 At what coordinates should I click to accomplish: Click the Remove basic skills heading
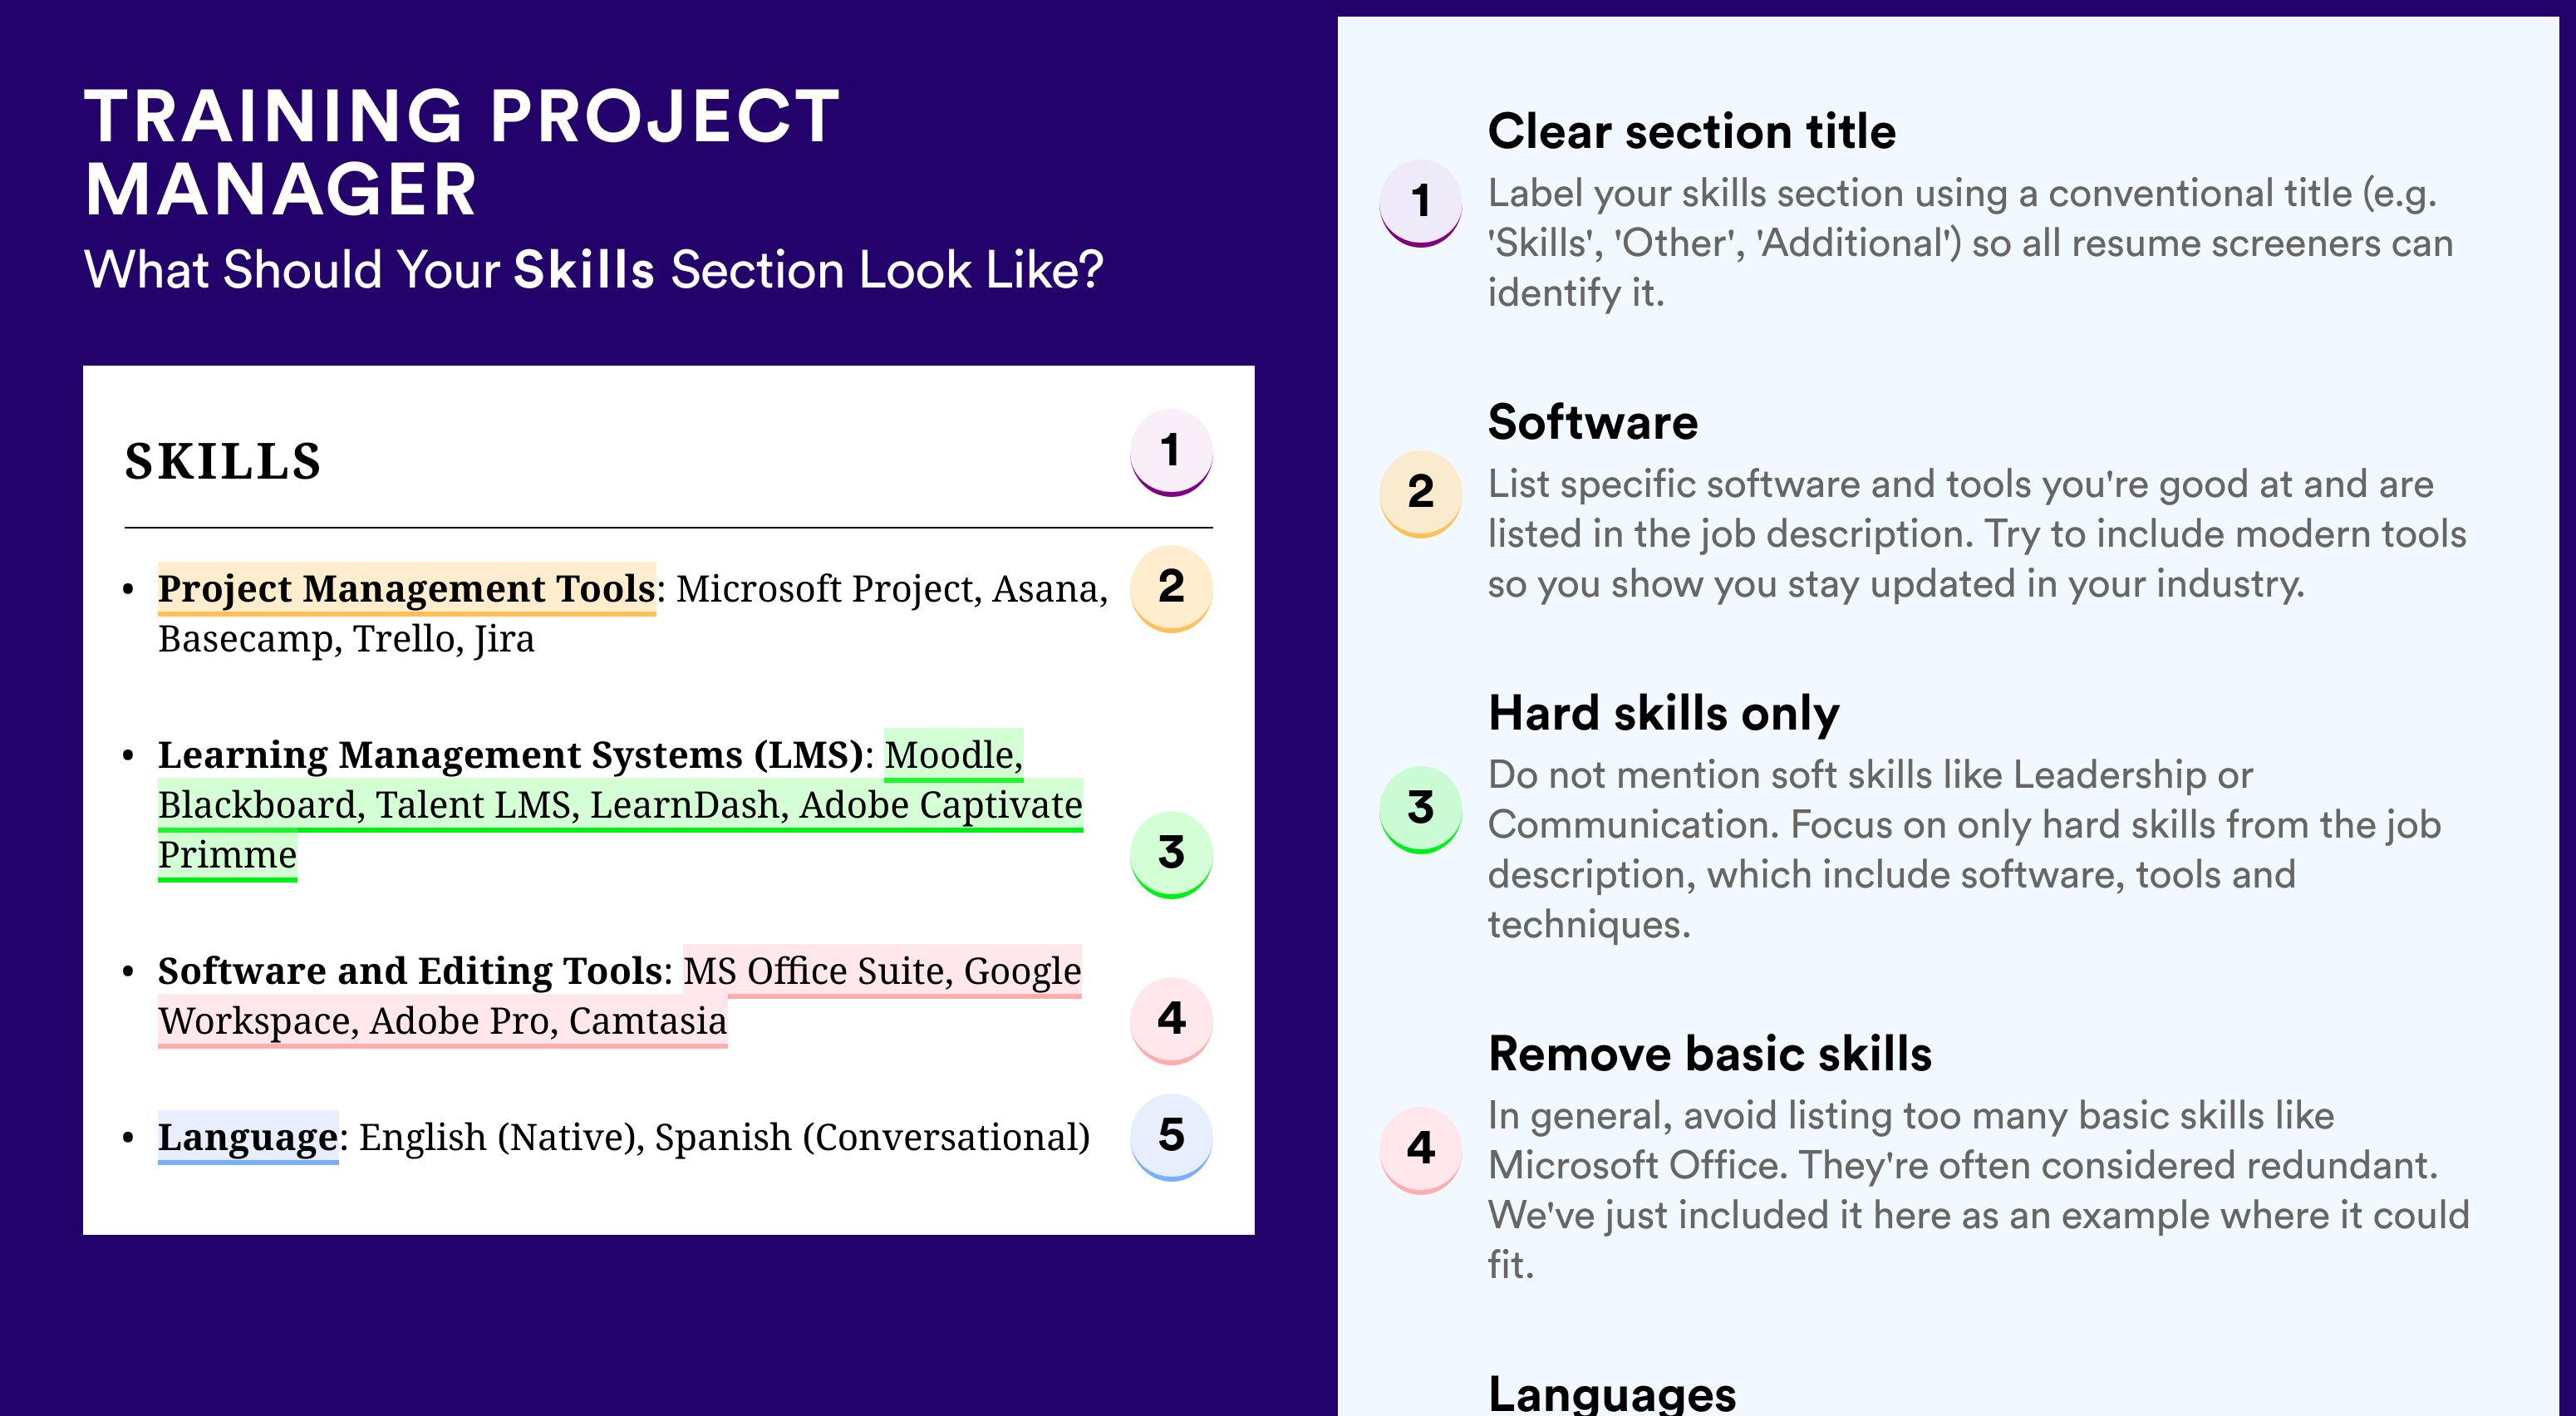[x=1710, y=1054]
